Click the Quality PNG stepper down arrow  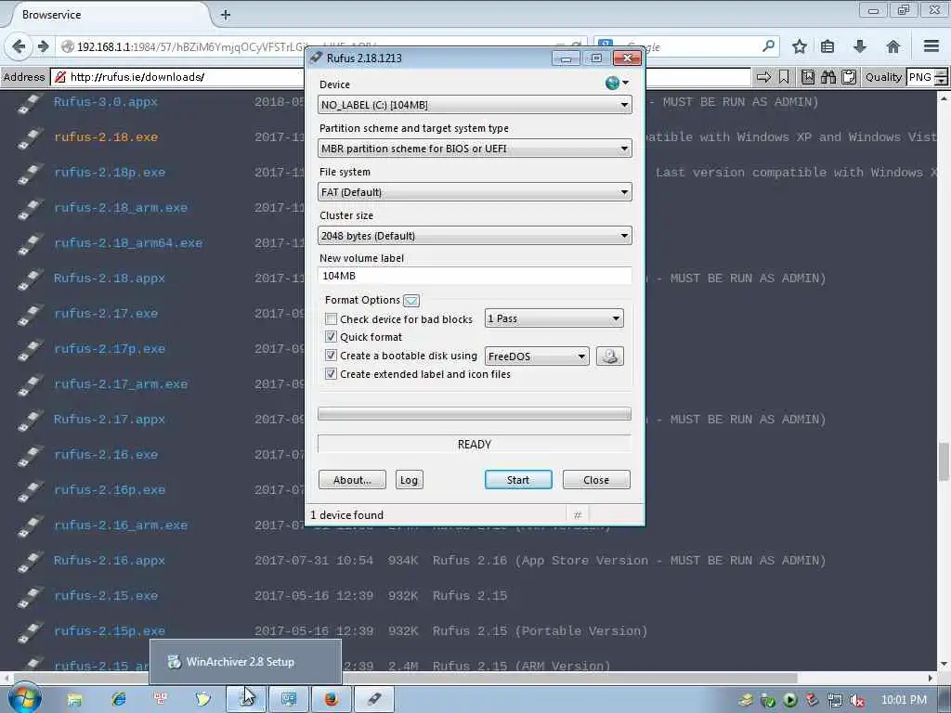[941, 82]
